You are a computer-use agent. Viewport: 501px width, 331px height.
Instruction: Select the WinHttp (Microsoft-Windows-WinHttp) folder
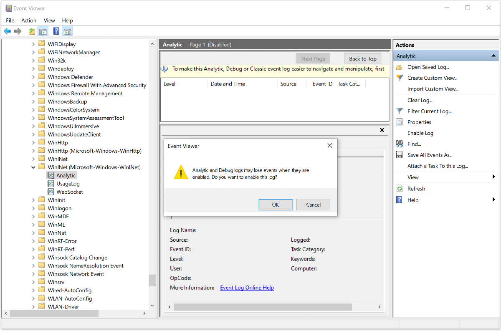(94, 151)
